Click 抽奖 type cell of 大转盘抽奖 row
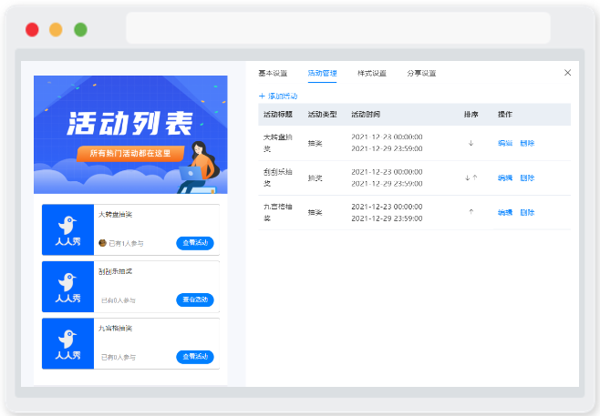Image resolution: width=600 pixels, height=416 pixels. [x=315, y=143]
